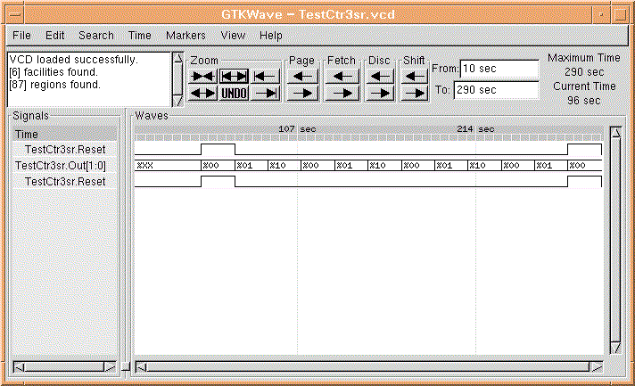
Task: Click the pane divider handle between Signals and Waves
Action: pyautogui.click(x=126, y=367)
